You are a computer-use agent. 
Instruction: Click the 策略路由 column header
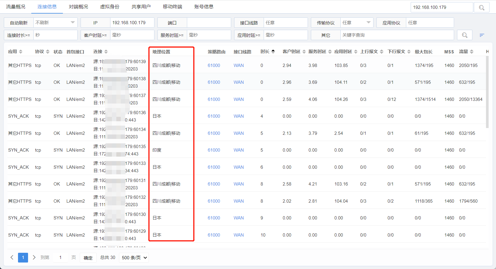pyautogui.click(x=216, y=52)
